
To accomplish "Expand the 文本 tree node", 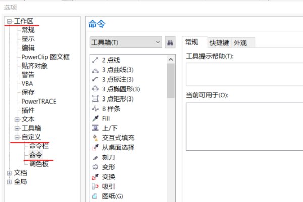I will (17, 119).
